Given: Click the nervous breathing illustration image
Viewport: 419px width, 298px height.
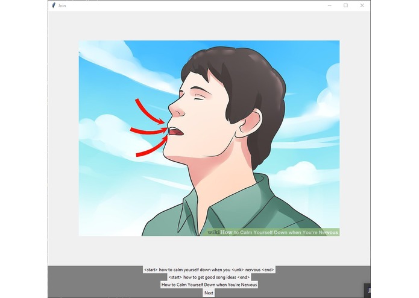Looking at the screenshot, I should 209,138.
